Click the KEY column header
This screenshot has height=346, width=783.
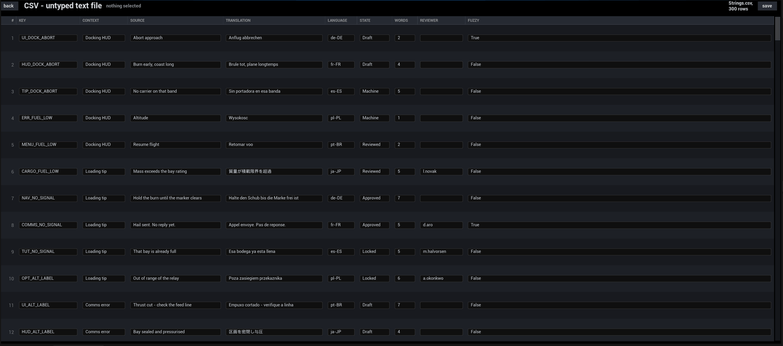pos(23,21)
